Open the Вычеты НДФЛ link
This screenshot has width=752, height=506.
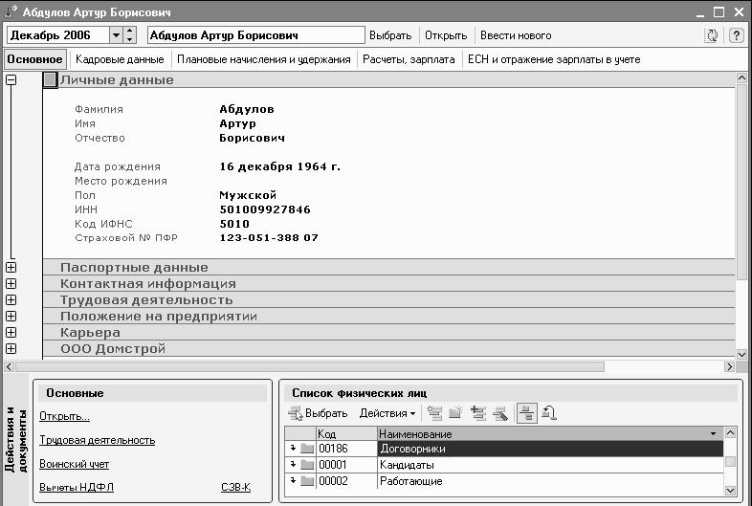77,487
